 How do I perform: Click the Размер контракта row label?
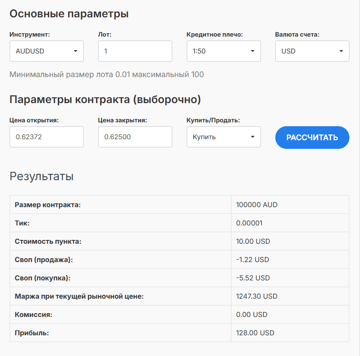(48, 205)
